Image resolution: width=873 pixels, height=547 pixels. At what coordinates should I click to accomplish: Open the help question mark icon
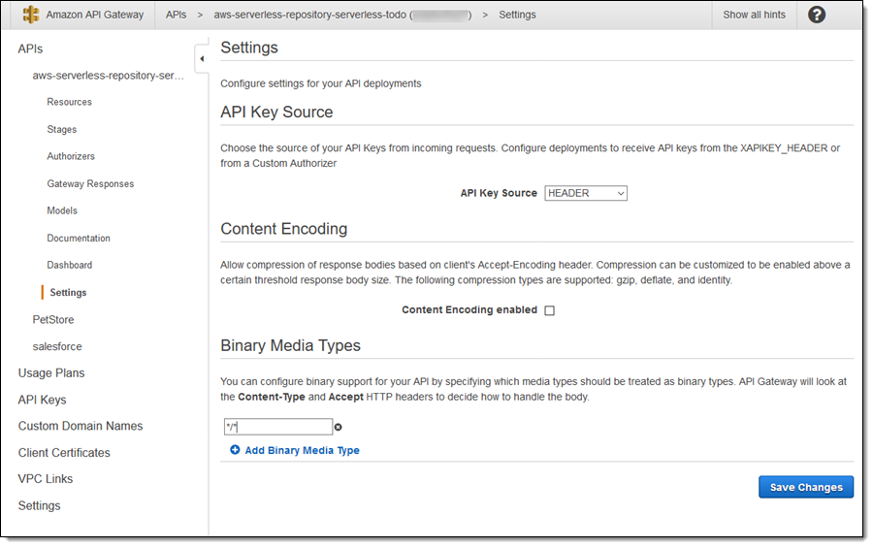[x=817, y=15]
